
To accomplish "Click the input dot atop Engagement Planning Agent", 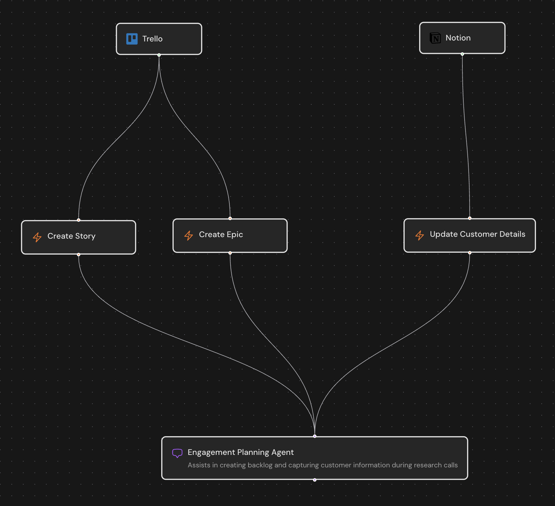I will [314, 436].
